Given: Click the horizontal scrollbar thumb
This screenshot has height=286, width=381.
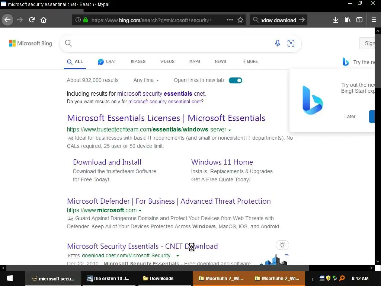Looking at the screenshot, I should point(157,268).
